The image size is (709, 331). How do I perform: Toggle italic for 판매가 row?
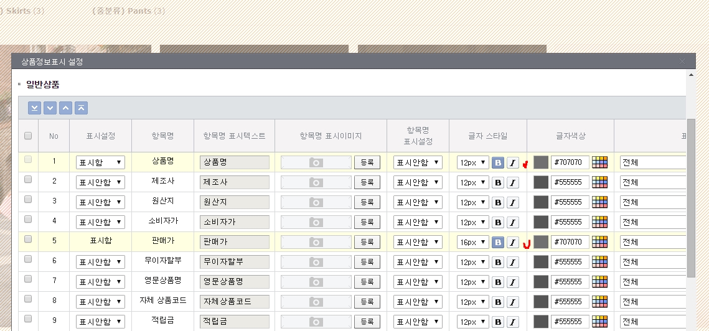pyautogui.click(x=512, y=242)
